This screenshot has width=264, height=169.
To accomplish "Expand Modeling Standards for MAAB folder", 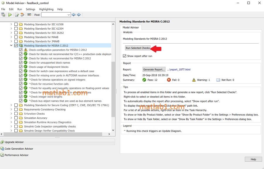I will click(x=11, y=37).
